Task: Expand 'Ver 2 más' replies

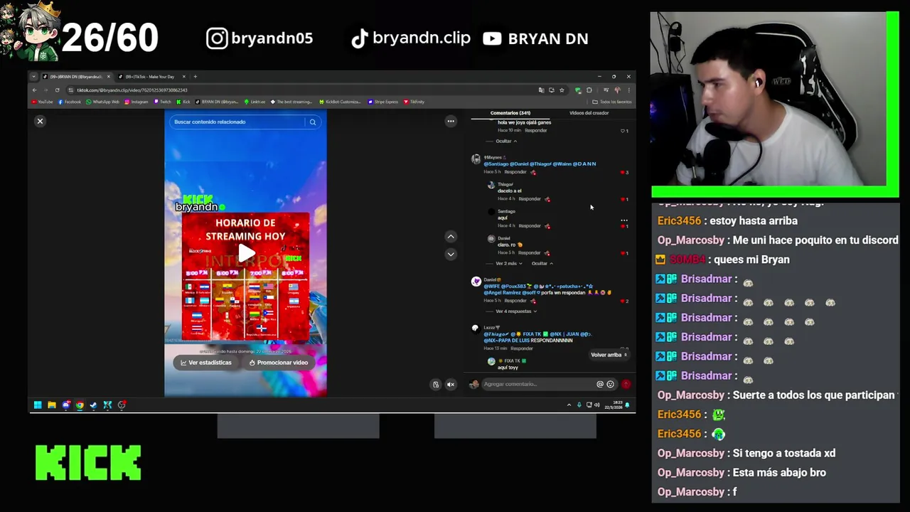Action: click(509, 264)
